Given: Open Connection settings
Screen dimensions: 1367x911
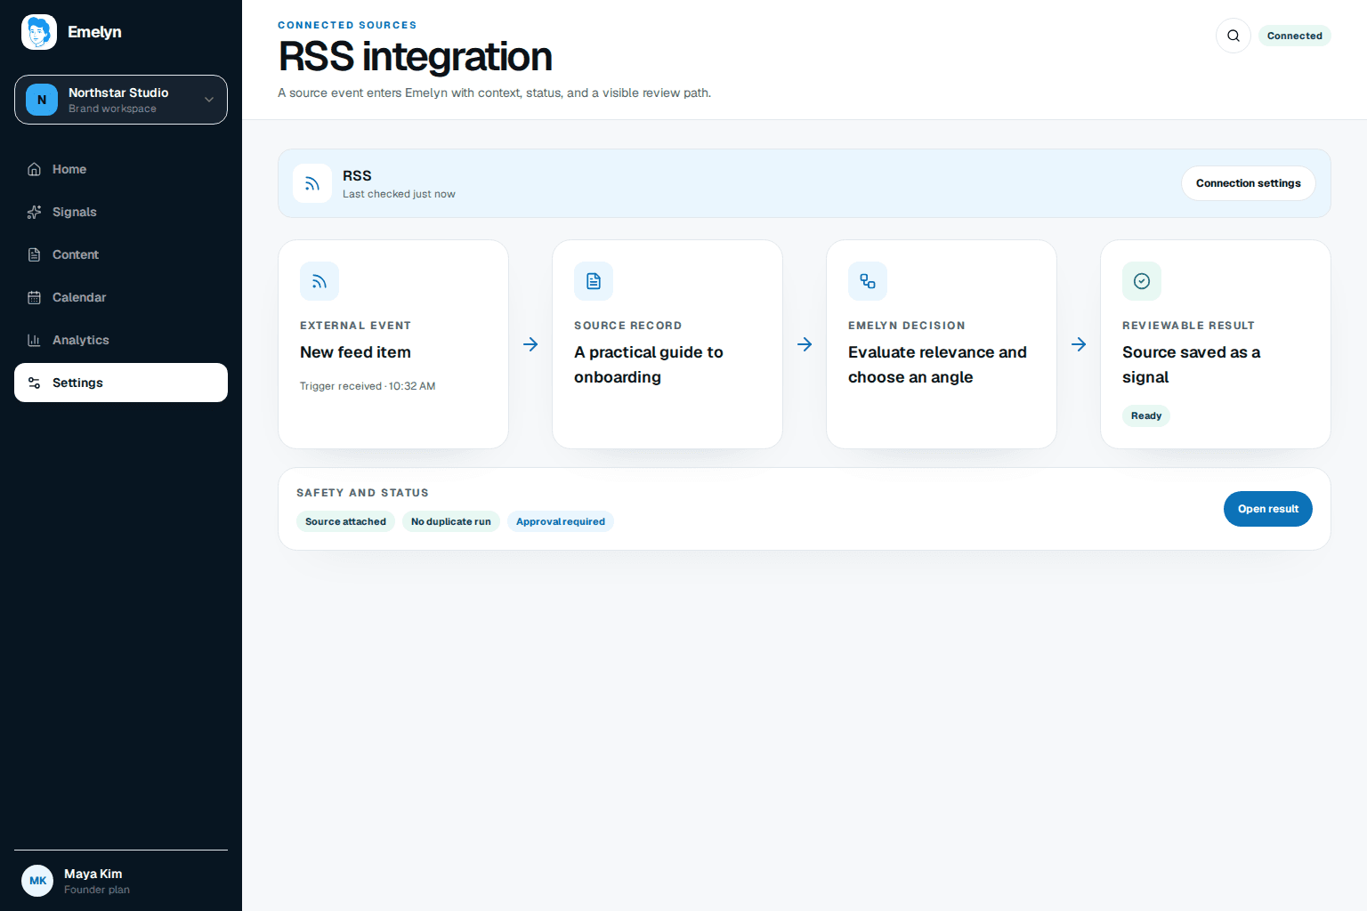Looking at the screenshot, I should tap(1249, 183).
